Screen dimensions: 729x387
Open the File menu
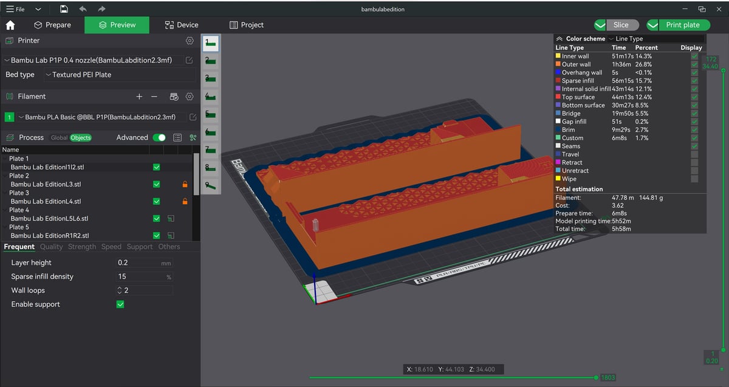point(15,9)
